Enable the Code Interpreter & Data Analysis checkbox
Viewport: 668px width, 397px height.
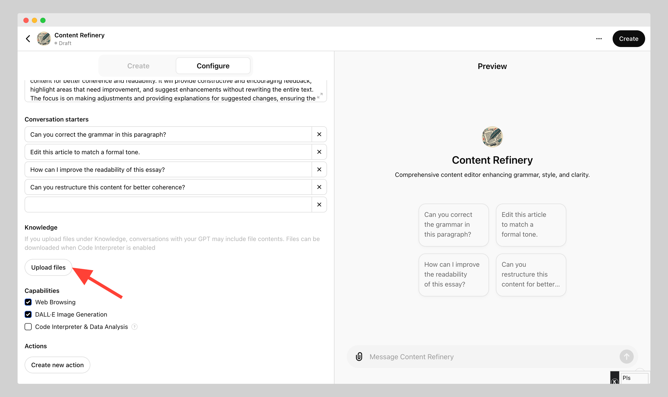[x=28, y=327]
